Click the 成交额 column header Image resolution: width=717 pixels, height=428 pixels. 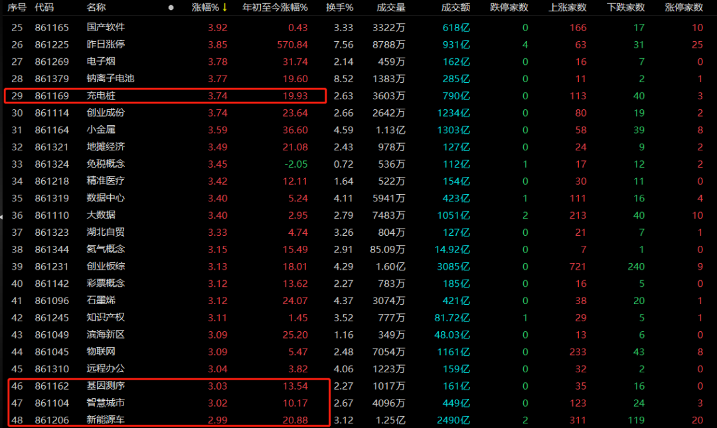(x=455, y=7)
